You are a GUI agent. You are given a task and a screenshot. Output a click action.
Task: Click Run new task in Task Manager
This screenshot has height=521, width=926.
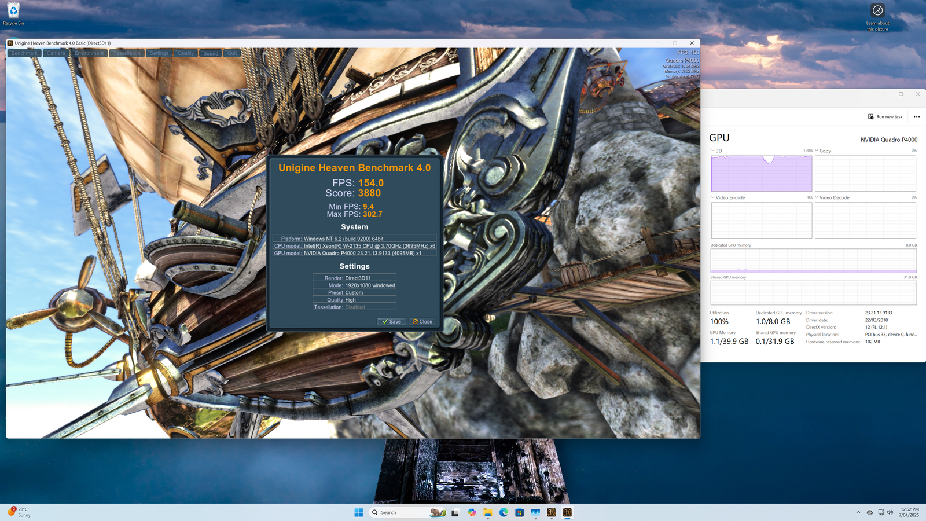[885, 117]
